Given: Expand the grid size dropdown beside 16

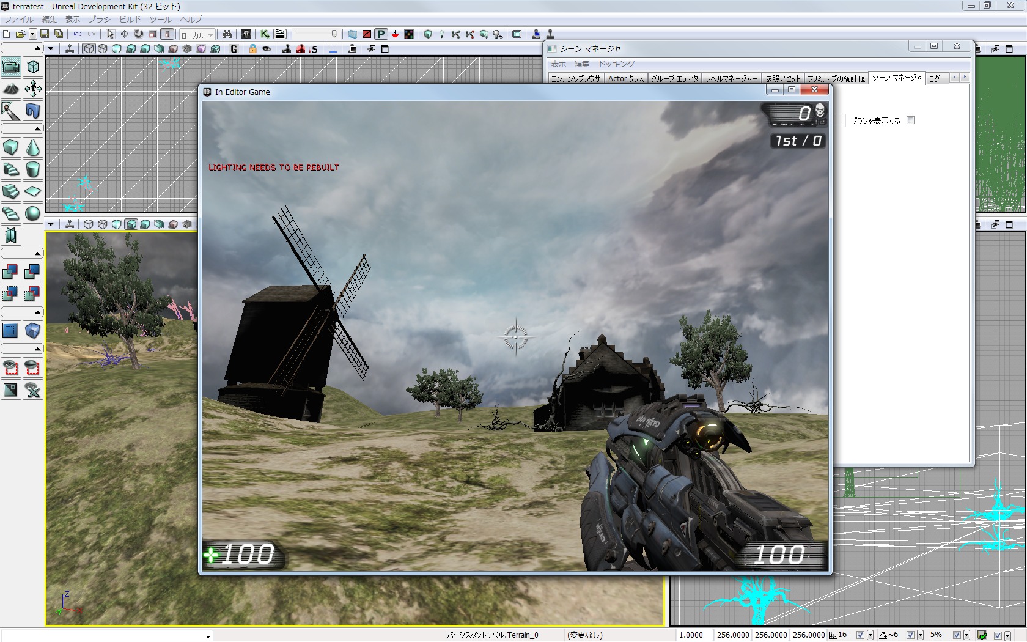Looking at the screenshot, I should [x=870, y=635].
